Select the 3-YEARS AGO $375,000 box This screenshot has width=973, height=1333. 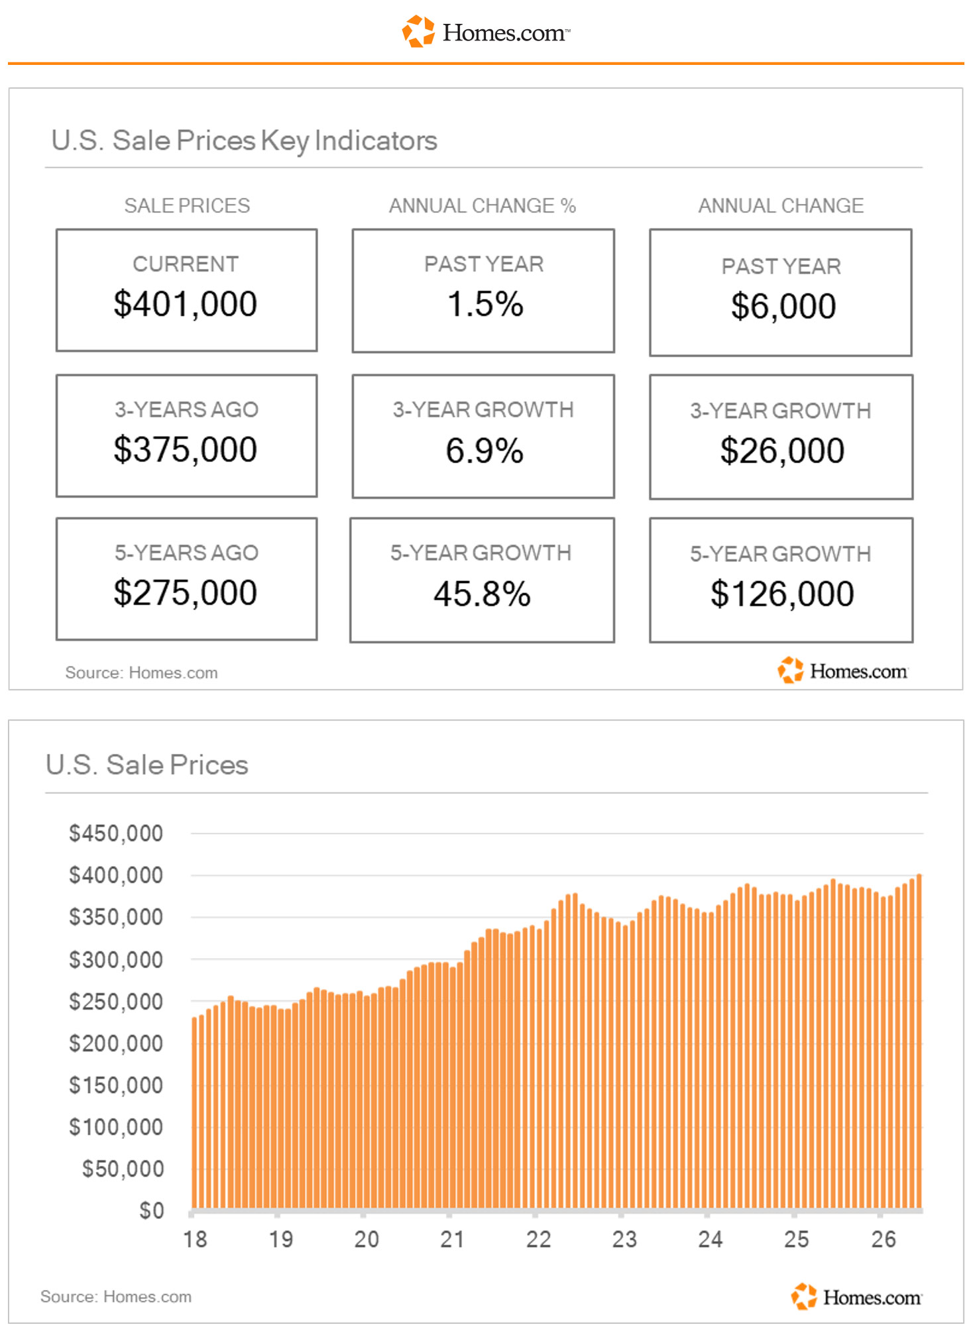187,435
